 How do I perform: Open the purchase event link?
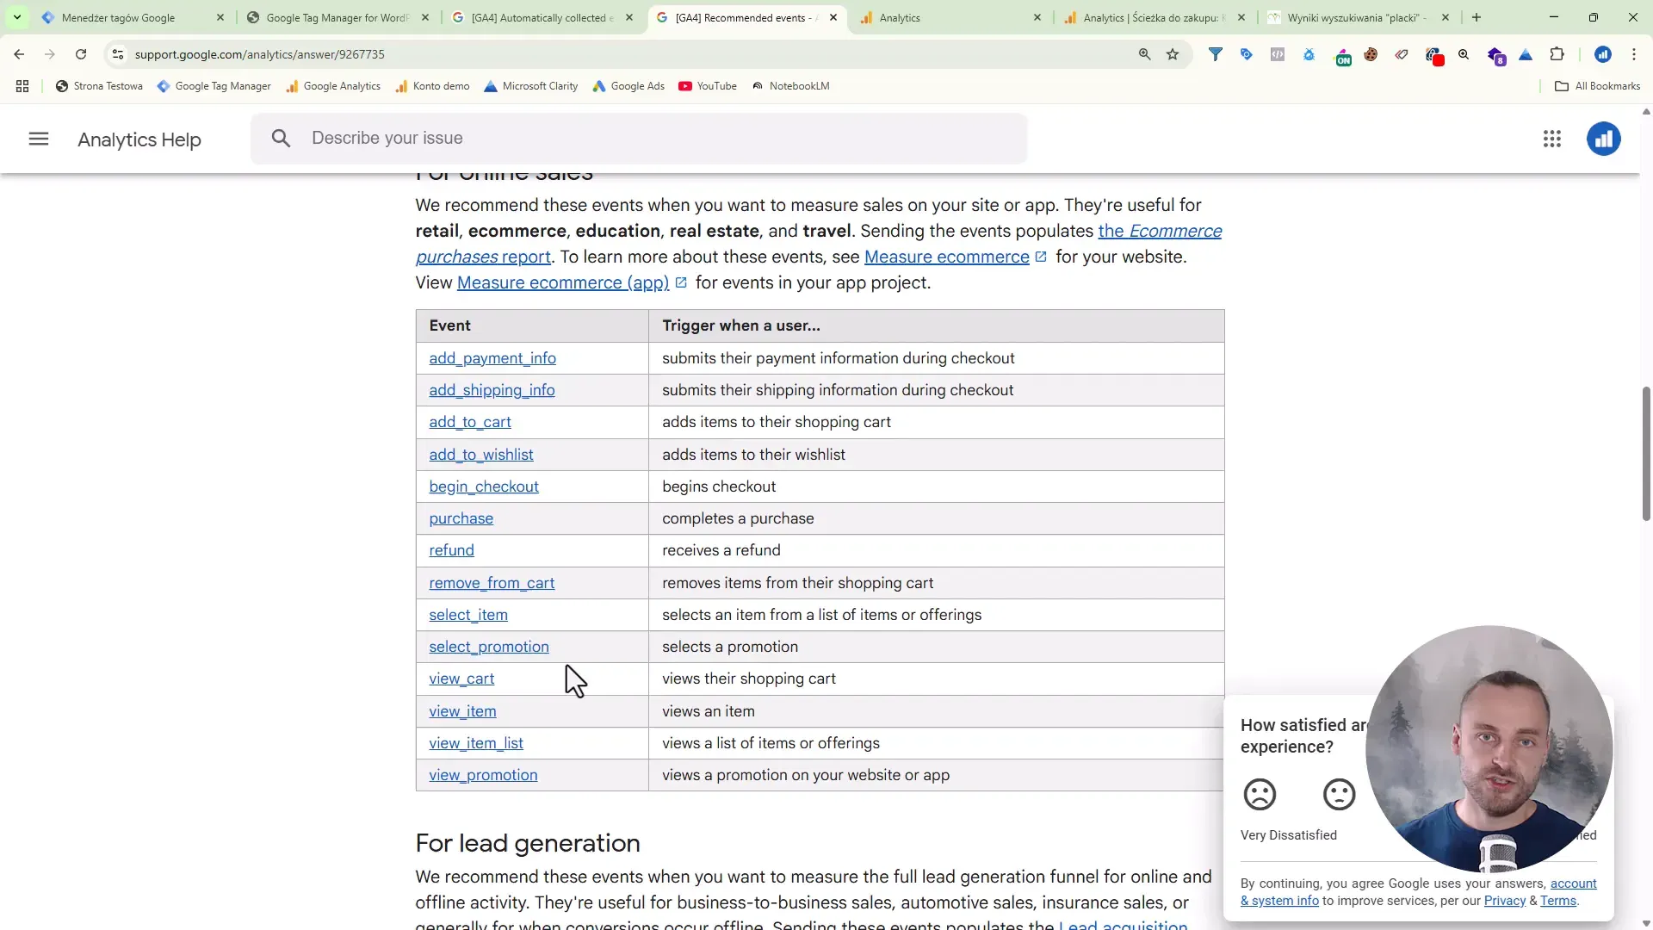coord(461,518)
